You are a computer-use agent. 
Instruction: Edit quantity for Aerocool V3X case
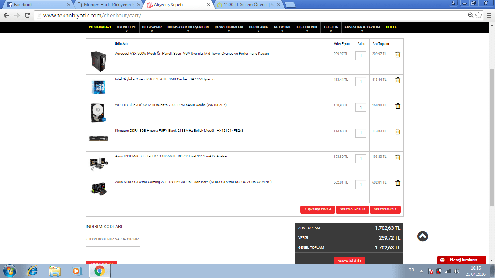[361, 56]
